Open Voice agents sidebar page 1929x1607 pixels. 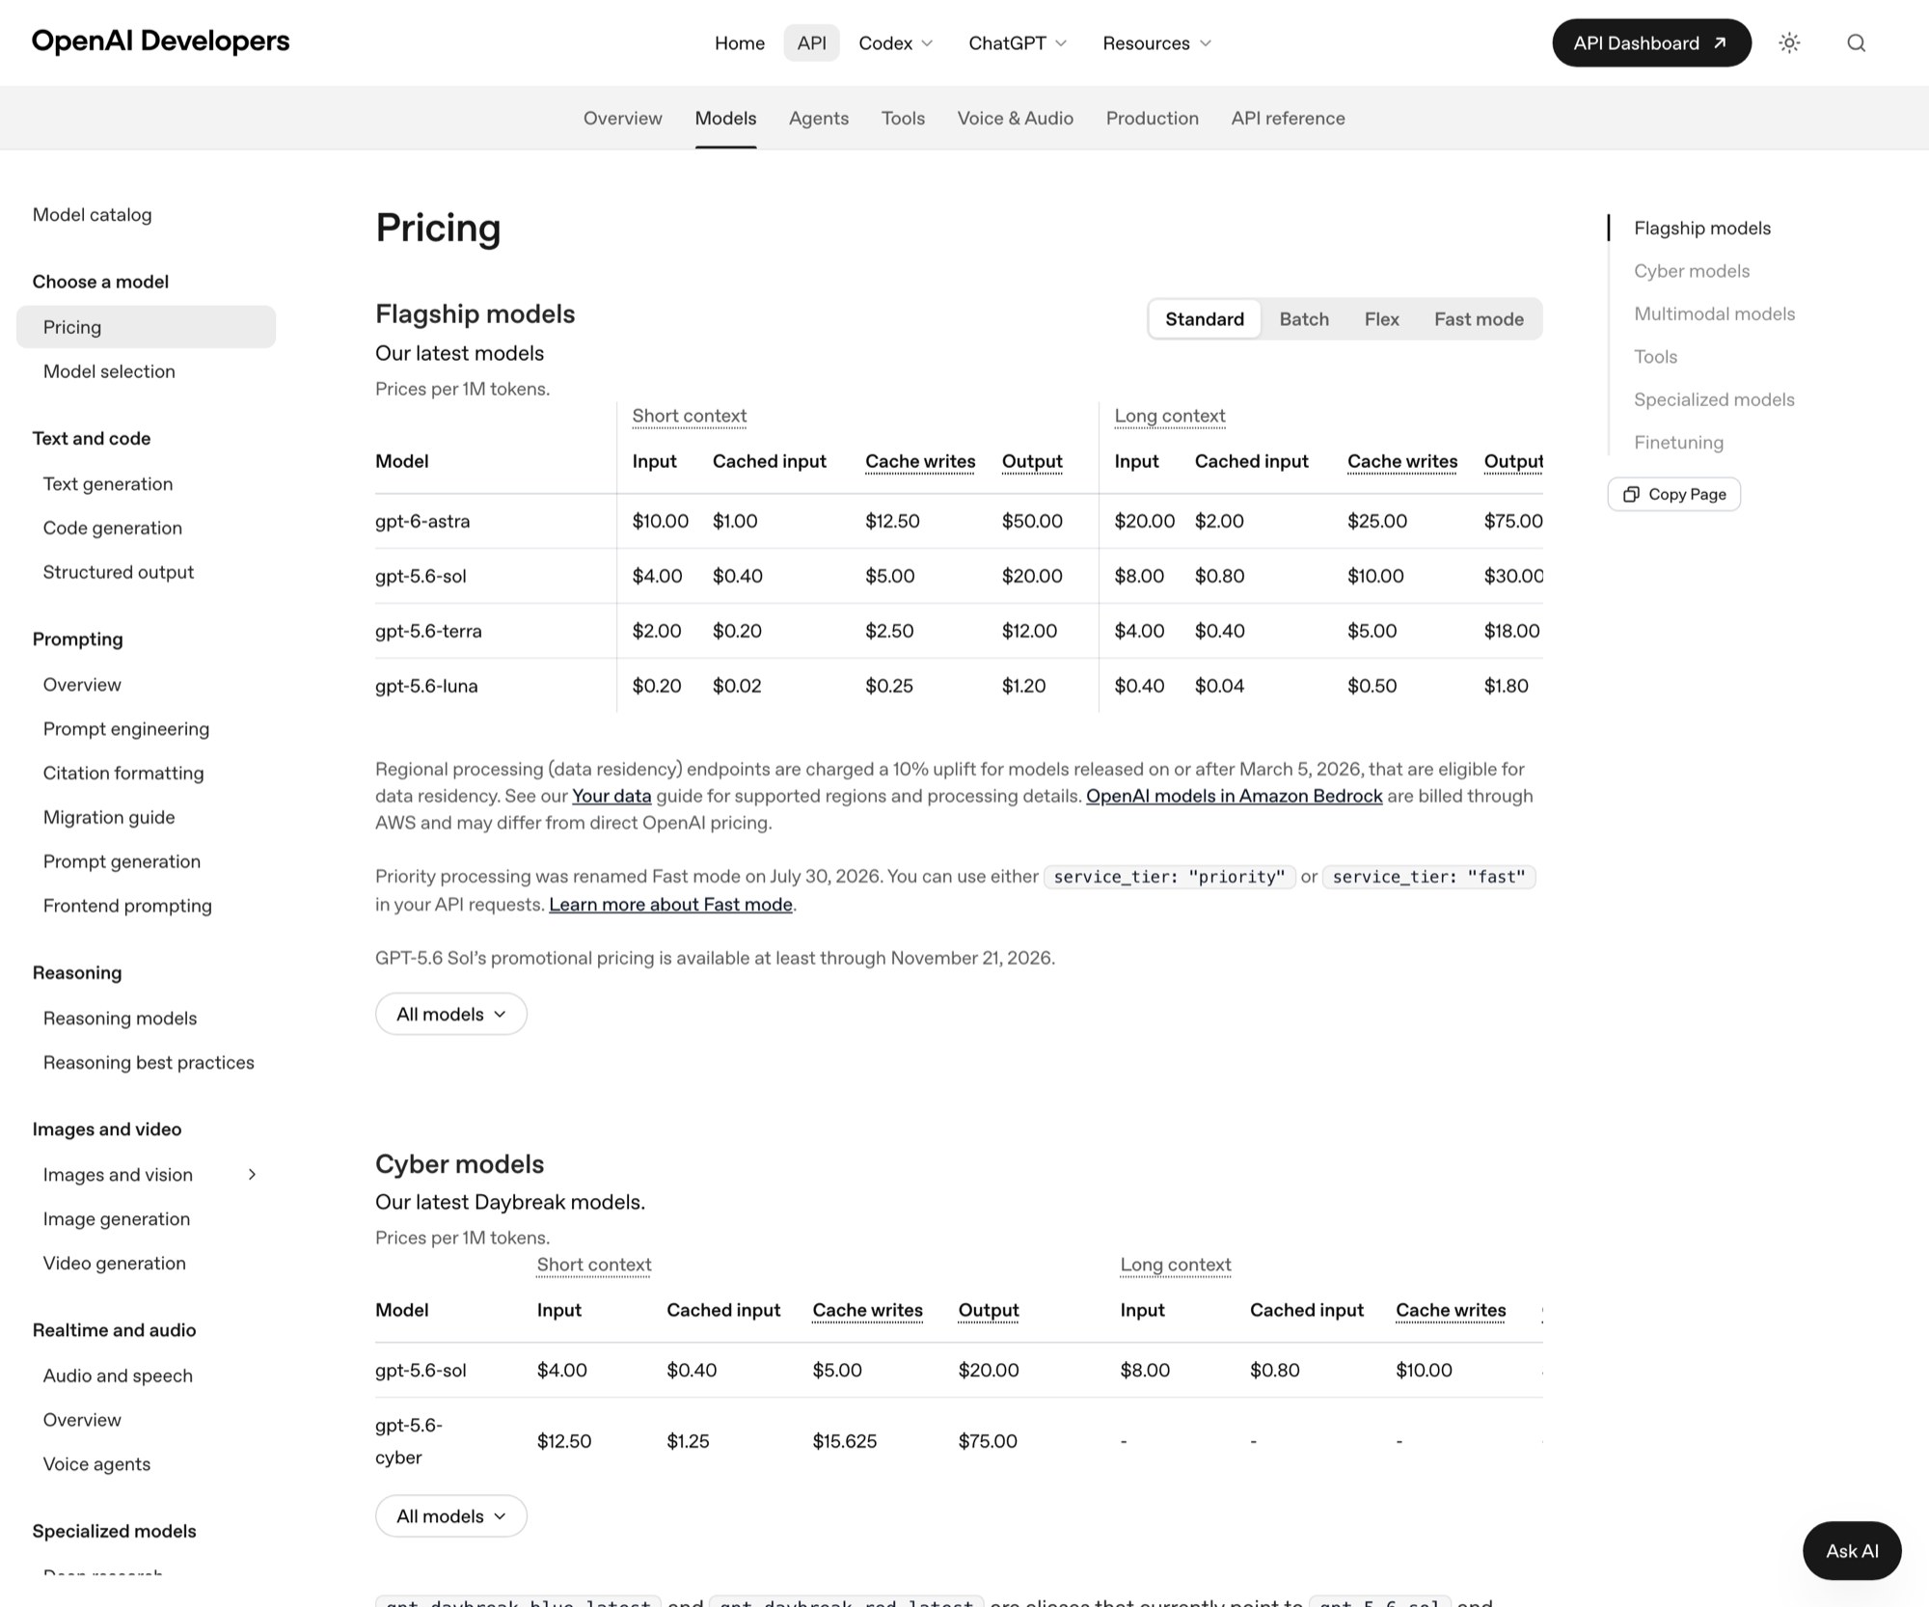(x=96, y=1464)
